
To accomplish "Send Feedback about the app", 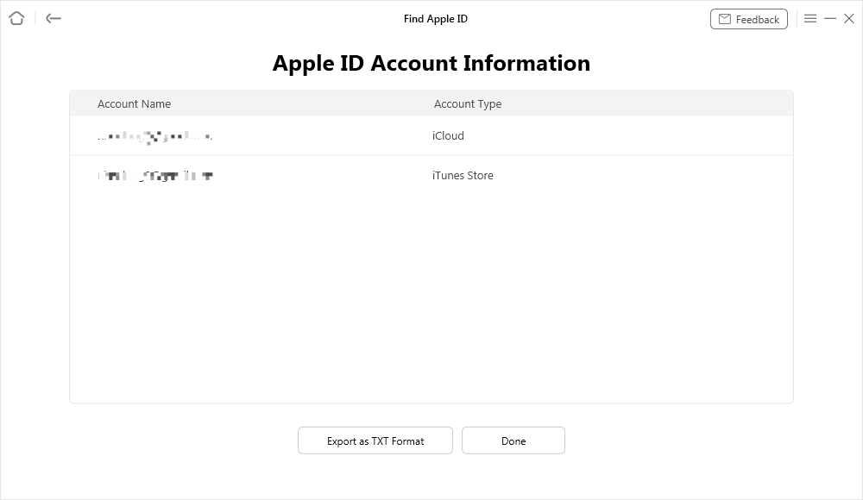I will pos(748,18).
